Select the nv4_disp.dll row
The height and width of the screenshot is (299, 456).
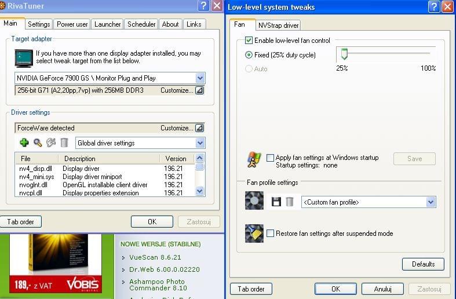click(x=105, y=169)
